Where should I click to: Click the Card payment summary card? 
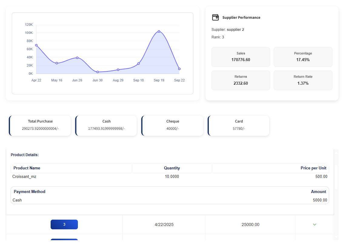[x=239, y=126]
